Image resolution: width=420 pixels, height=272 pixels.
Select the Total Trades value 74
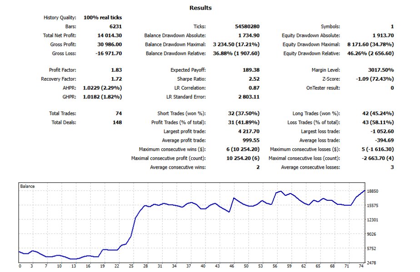(x=119, y=113)
